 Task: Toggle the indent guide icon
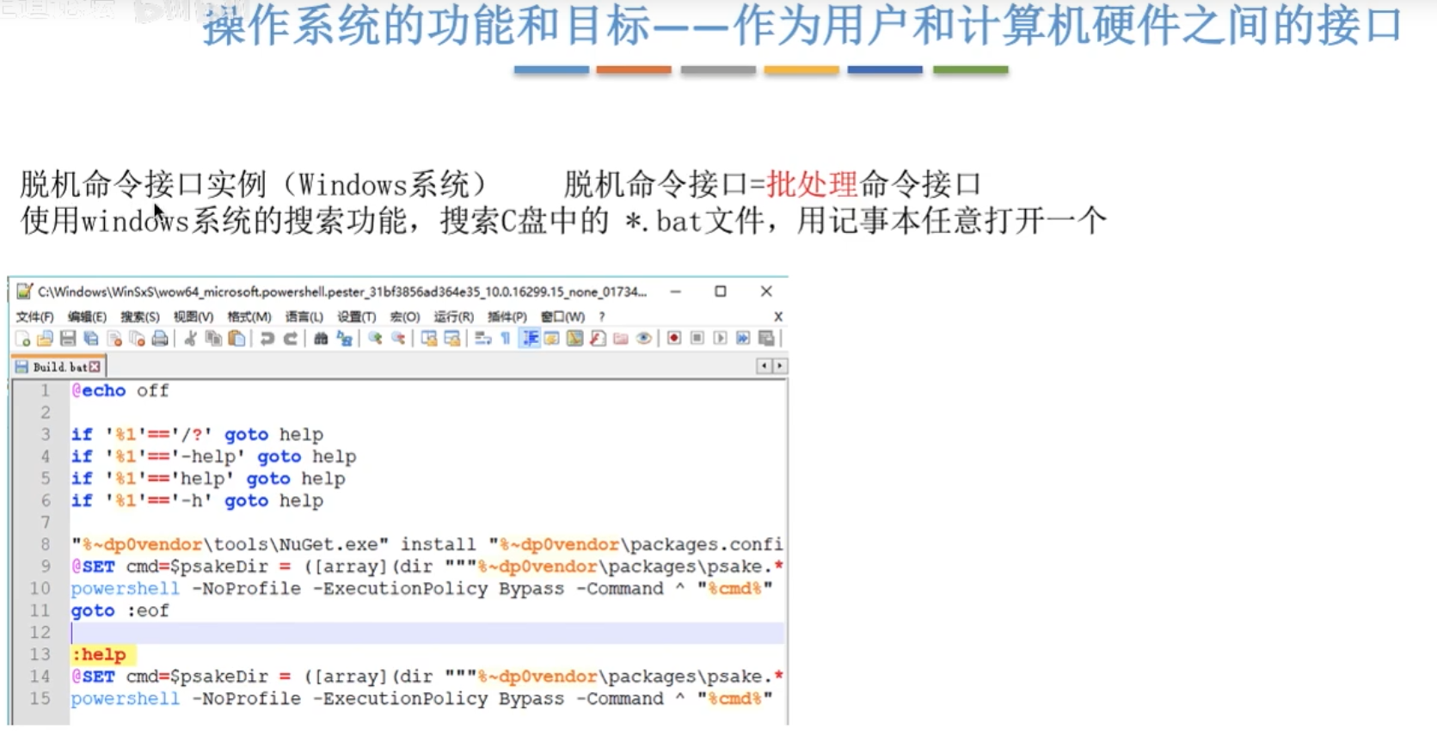[x=530, y=339]
